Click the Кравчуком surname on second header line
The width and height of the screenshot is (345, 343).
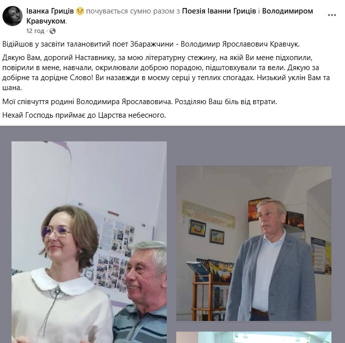(46, 21)
